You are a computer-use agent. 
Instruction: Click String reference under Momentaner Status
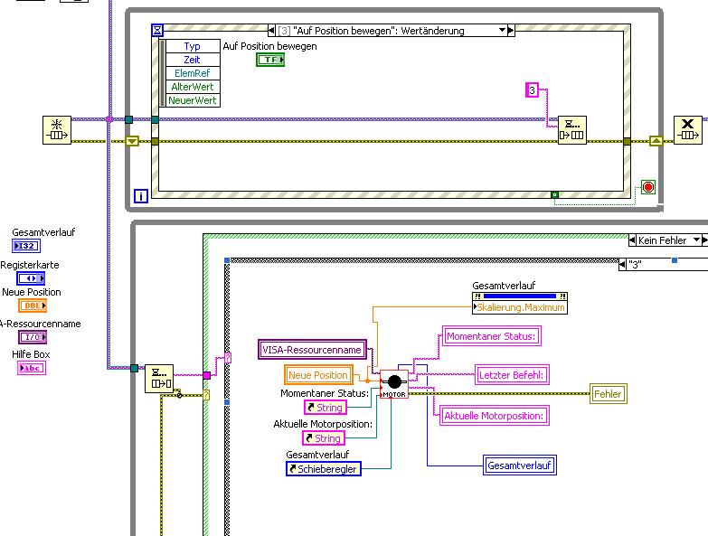tap(326, 408)
